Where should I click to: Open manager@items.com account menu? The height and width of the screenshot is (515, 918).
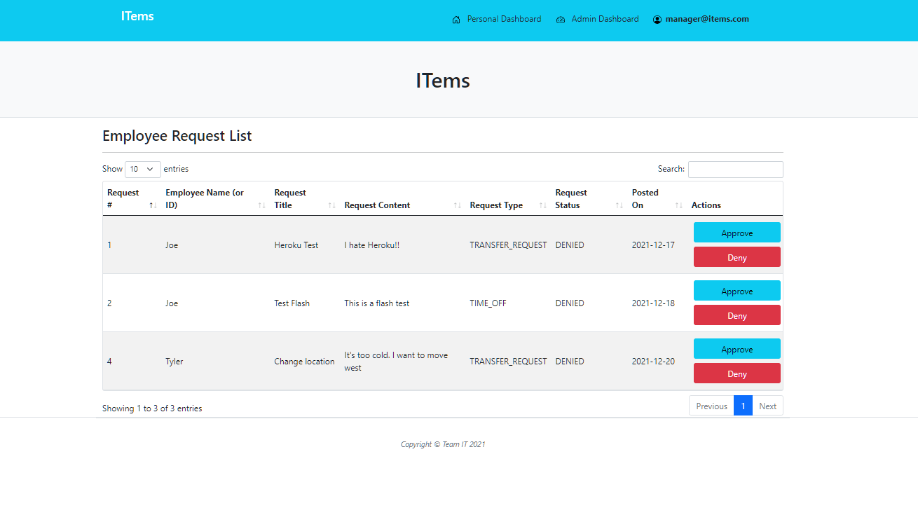706,20
